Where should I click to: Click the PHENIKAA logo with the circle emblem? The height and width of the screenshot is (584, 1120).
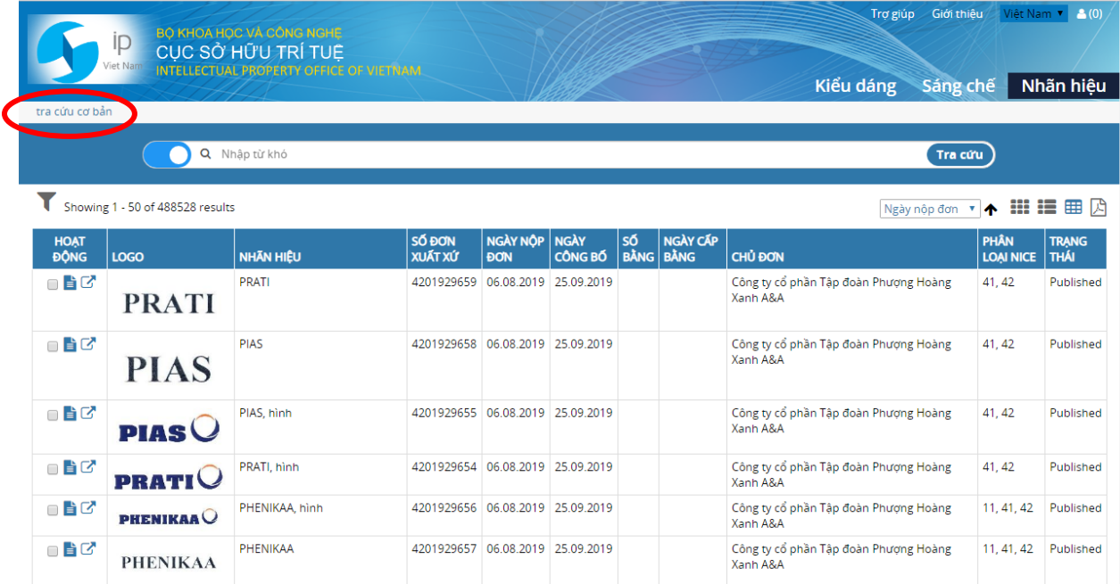[x=169, y=517]
